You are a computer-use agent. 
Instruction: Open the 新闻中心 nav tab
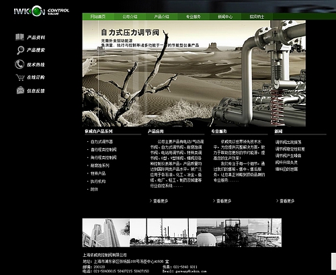[225, 17]
